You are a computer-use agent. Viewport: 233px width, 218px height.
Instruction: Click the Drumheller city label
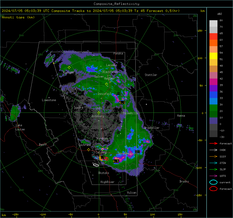[152, 128]
